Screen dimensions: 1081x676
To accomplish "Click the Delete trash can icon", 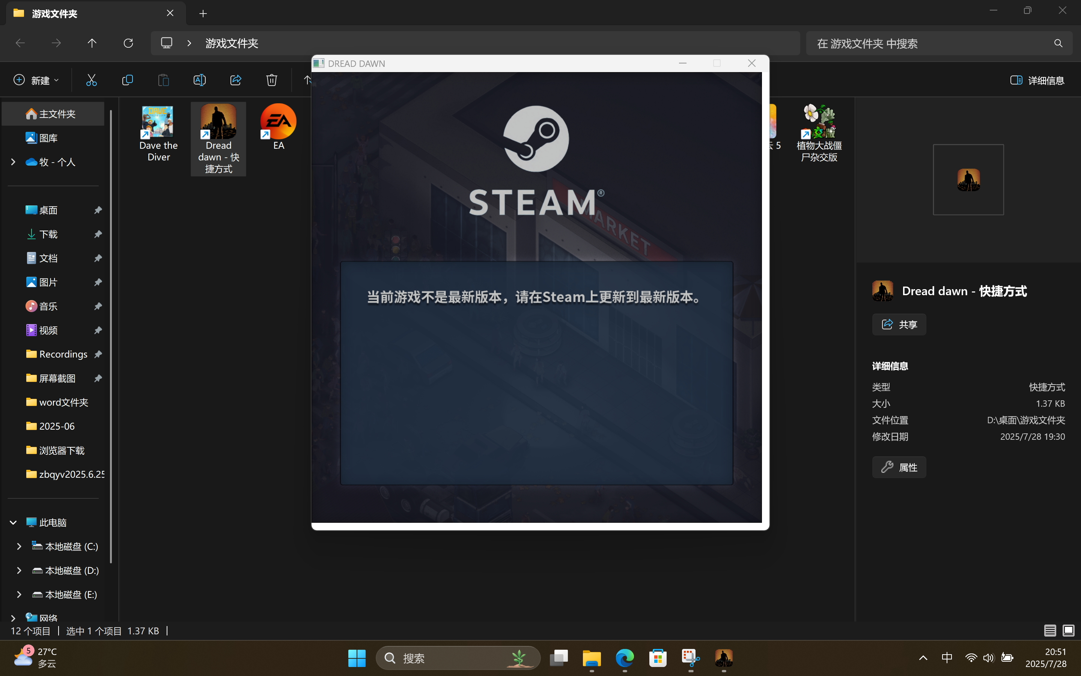I will (x=272, y=80).
